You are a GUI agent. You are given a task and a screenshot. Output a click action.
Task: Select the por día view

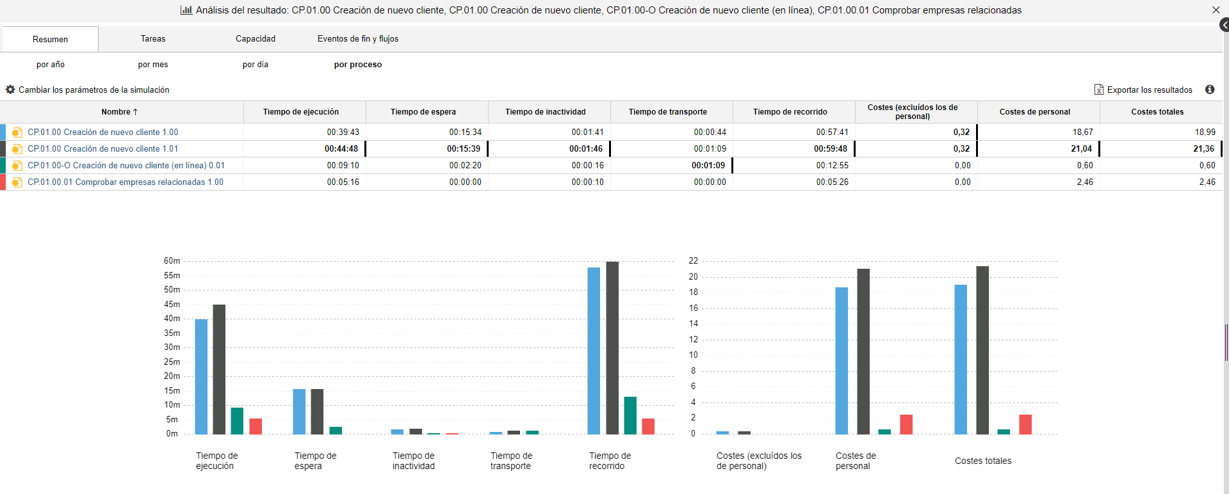[256, 65]
